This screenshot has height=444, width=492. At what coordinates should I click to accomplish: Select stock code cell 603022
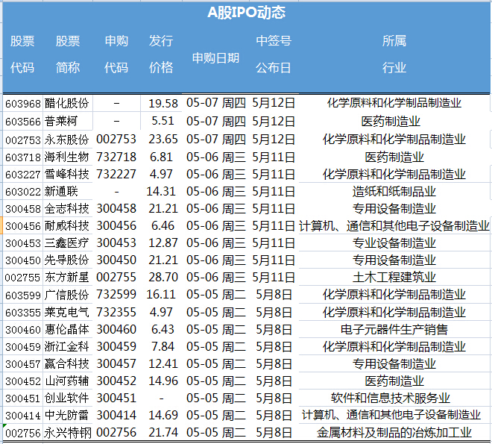point(23,192)
